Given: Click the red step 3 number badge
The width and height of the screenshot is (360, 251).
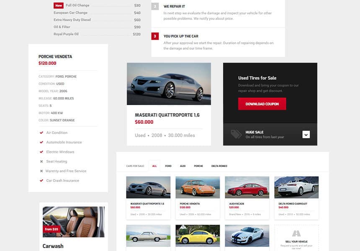Looking at the screenshot, I should 155,36.
